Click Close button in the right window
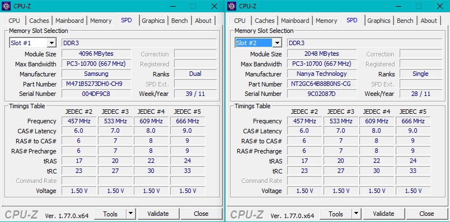The width and height of the screenshot is (450, 222). (x=426, y=214)
